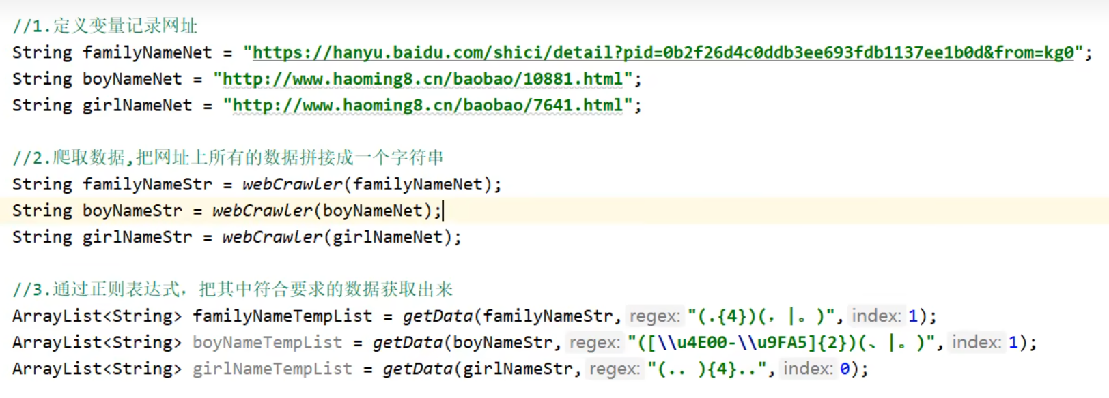Click getData call on the familyNameTempList line

(x=437, y=316)
